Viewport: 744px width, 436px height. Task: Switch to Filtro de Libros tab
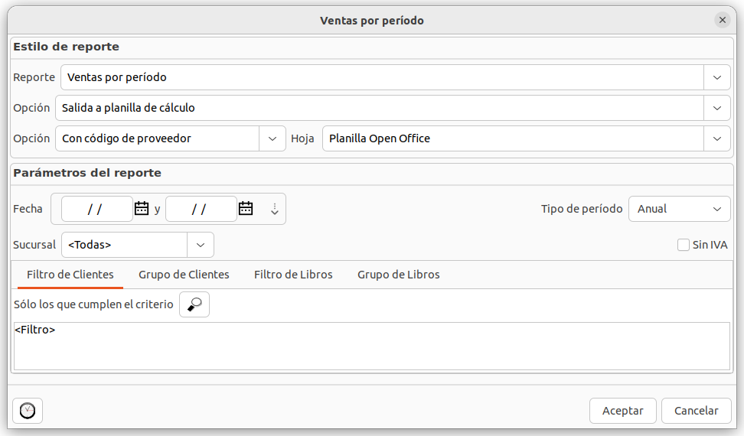pyautogui.click(x=293, y=275)
